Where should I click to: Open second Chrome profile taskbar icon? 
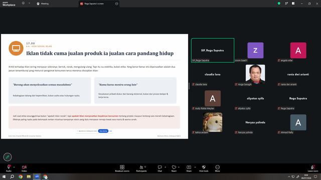(45, 176)
